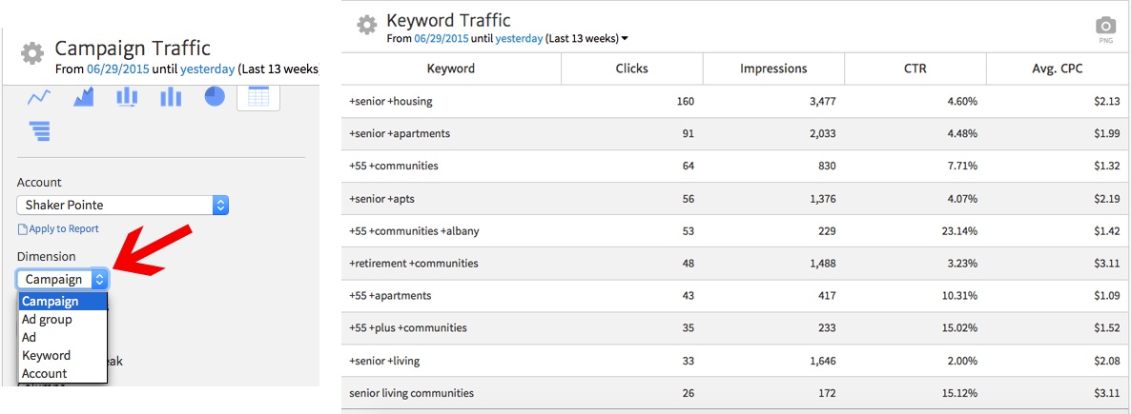The image size is (1131, 414).
Task: Select Keyword option in Dimension list
Action: pyautogui.click(x=46, y=355)
